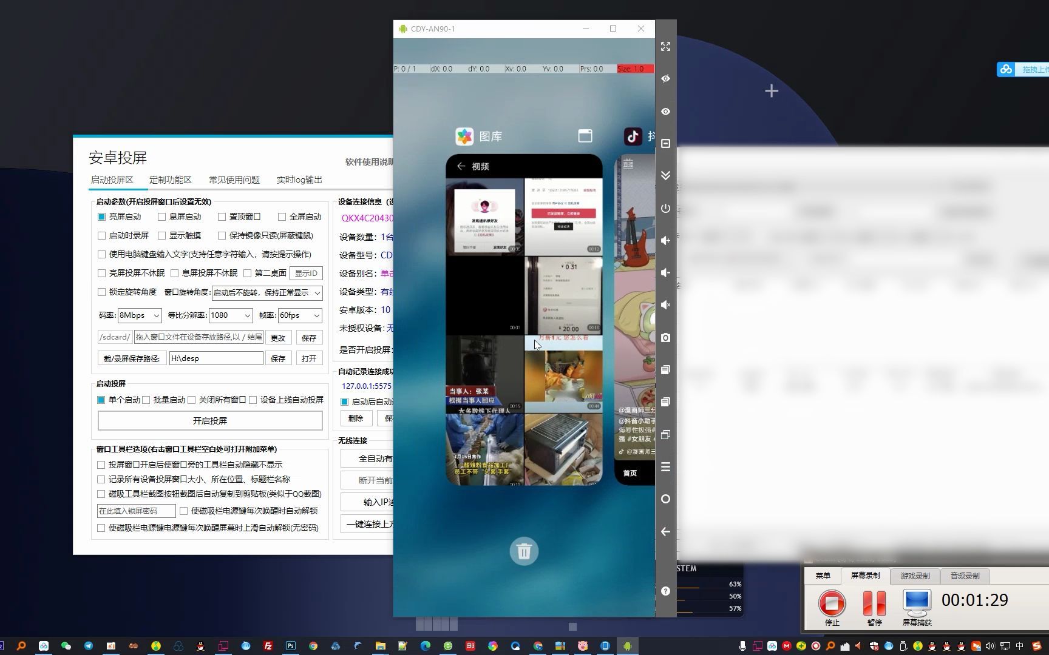Open the 音频录制 tab in recorder
Image resolution: width=1049 pixels, height=655 pixels.
[965, 576]
